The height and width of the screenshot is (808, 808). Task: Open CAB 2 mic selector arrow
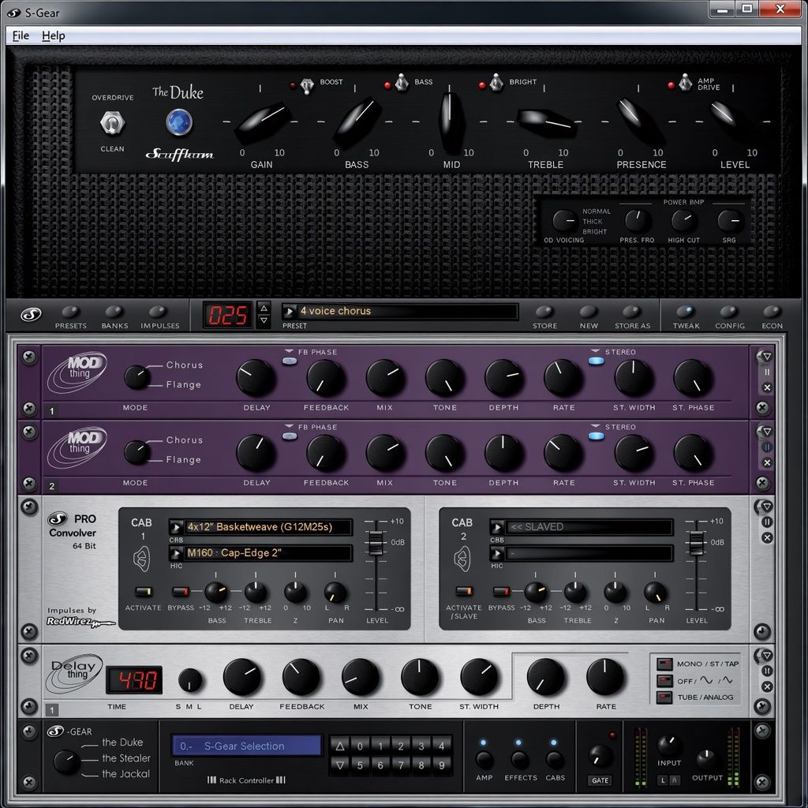[x=497, y=553]
